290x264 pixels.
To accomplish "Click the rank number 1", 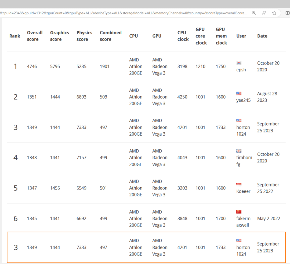I will [15, 66].
